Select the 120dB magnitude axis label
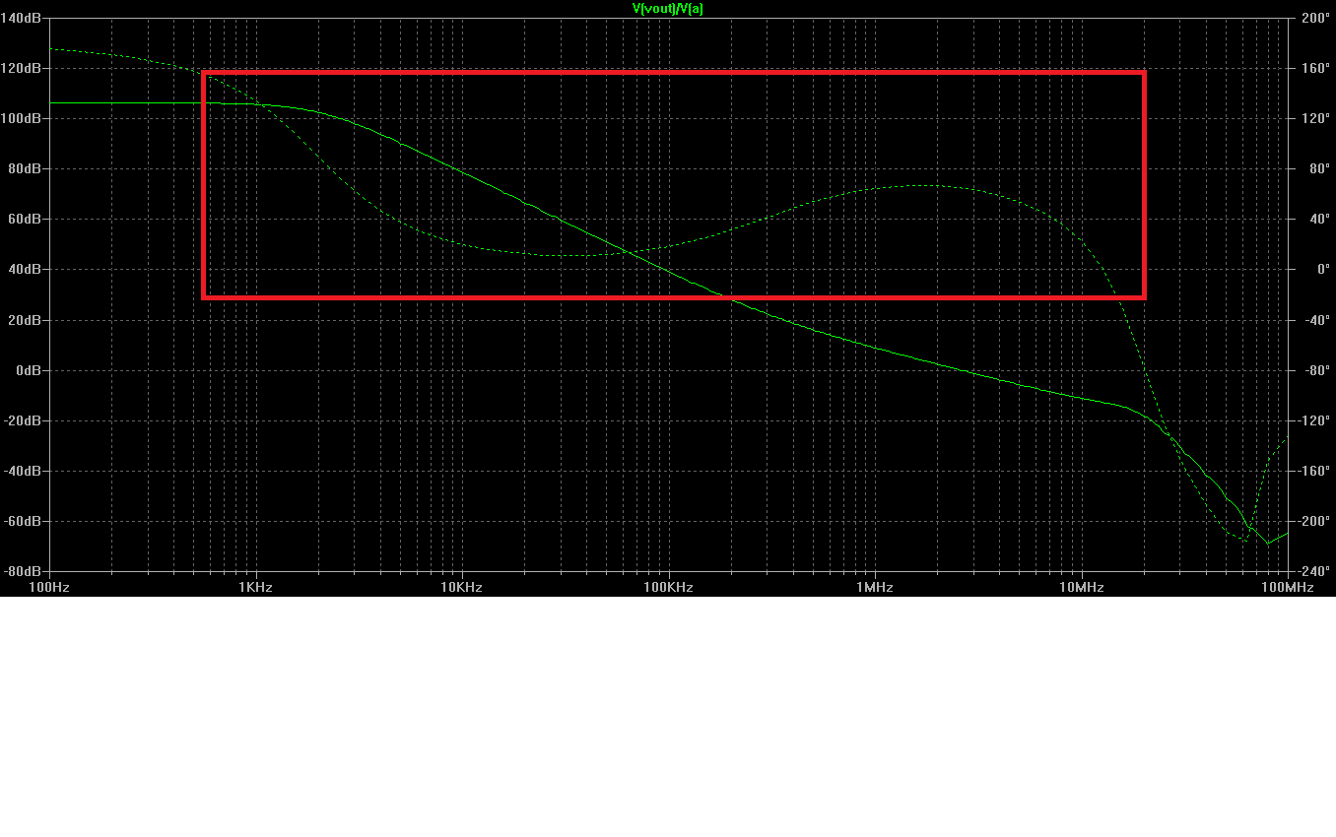1336x837 pixels. [23, 68]
